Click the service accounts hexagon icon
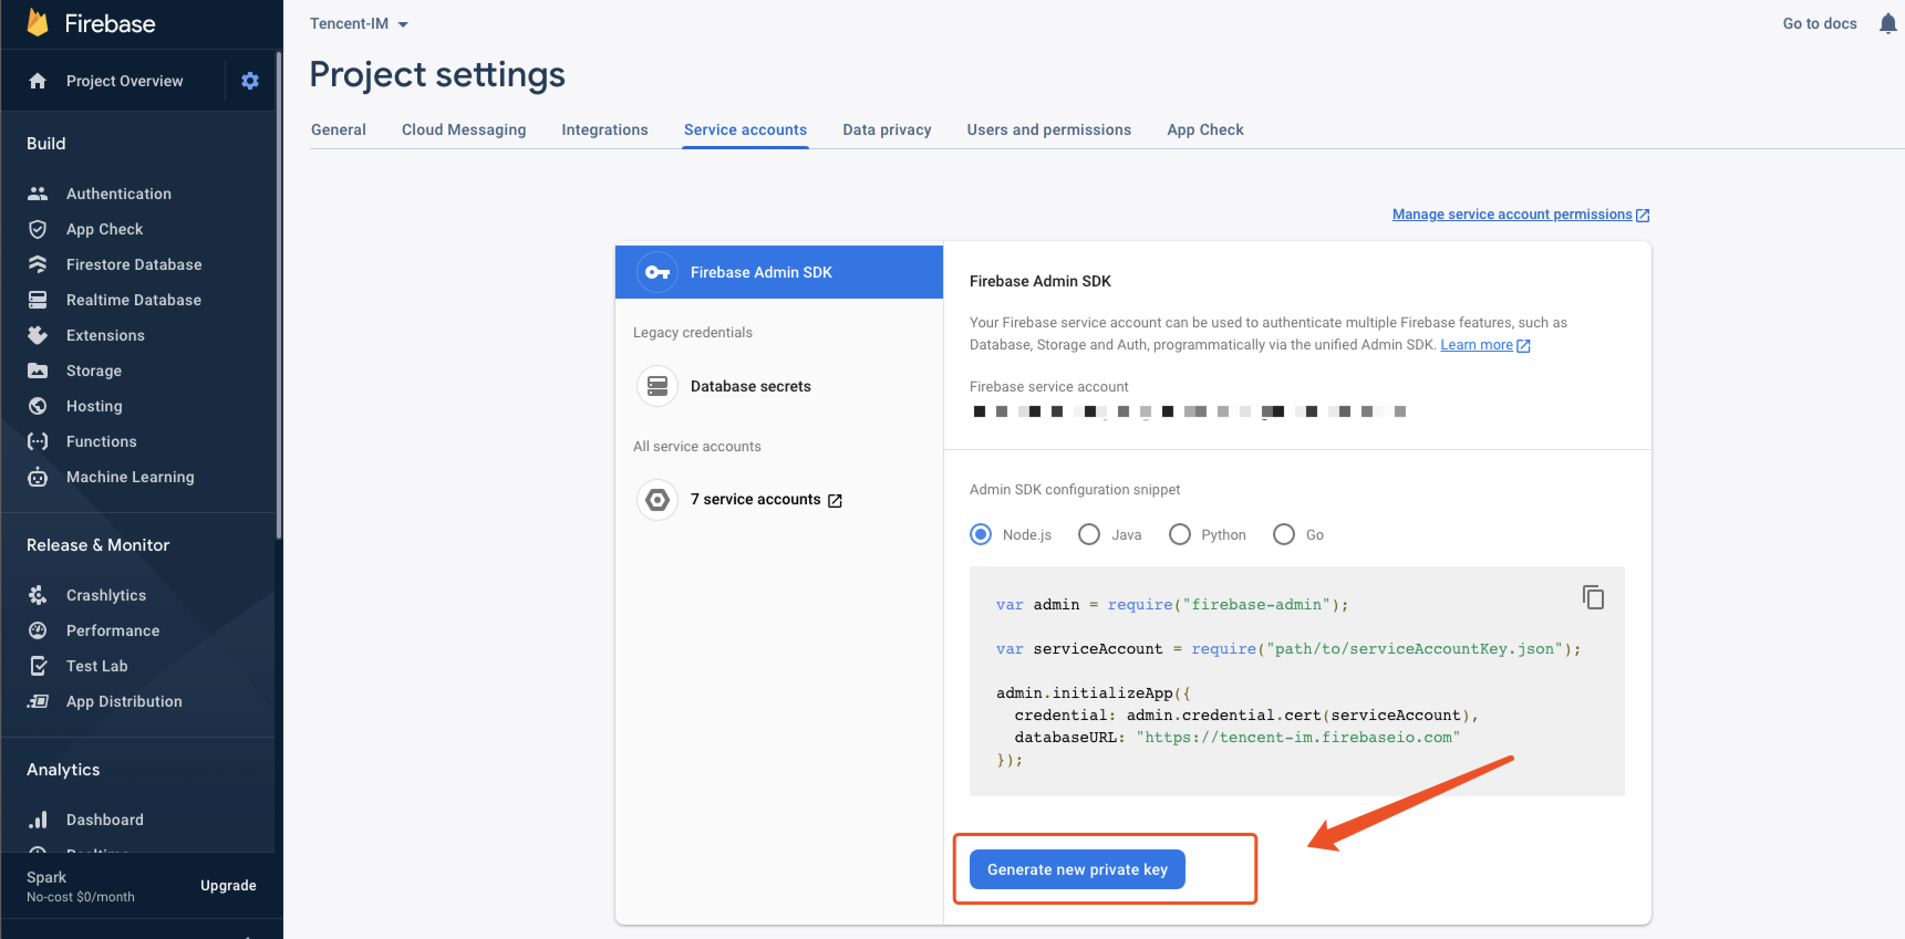 pyautogui.click(x=658, y=500)
